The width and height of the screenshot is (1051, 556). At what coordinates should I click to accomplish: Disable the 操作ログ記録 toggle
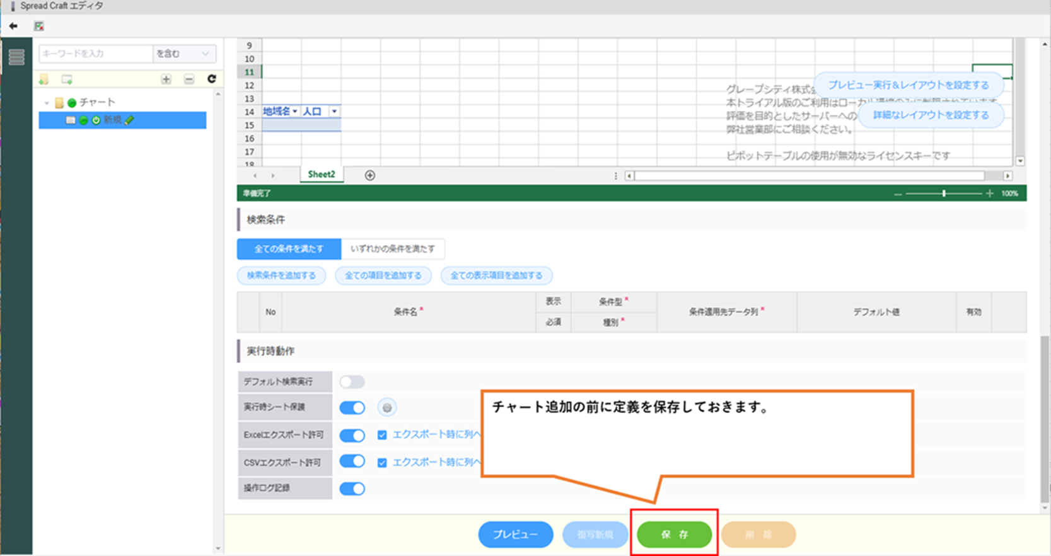pyautogui.click(x=352, y=489)
